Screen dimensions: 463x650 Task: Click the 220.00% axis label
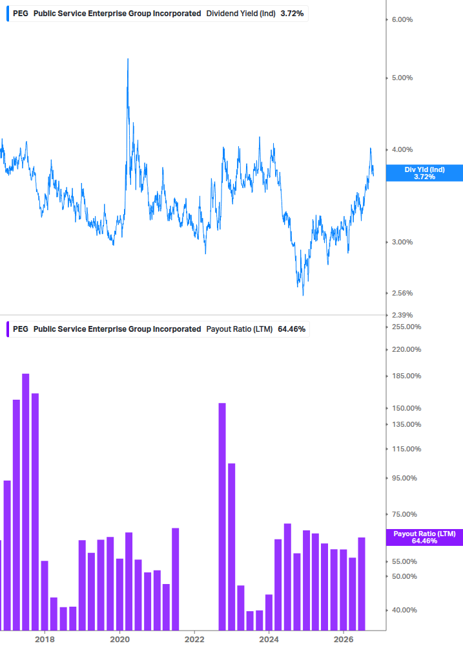pyautogui.click(x=406, y=349)
